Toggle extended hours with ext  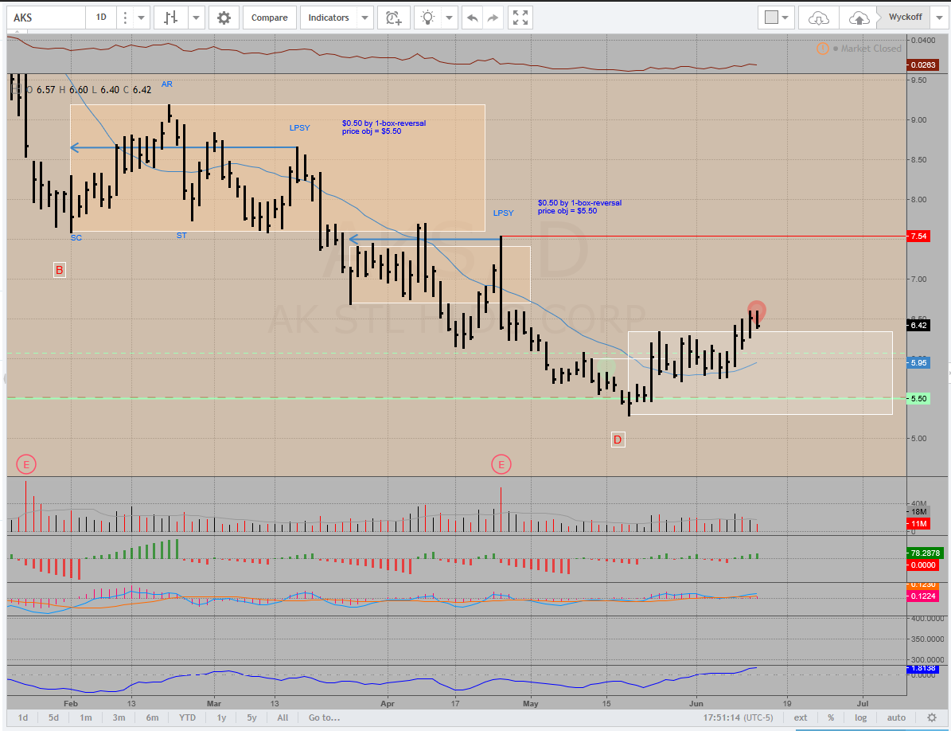801,717
